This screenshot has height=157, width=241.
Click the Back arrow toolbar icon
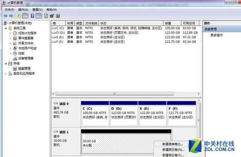point(5,16)
